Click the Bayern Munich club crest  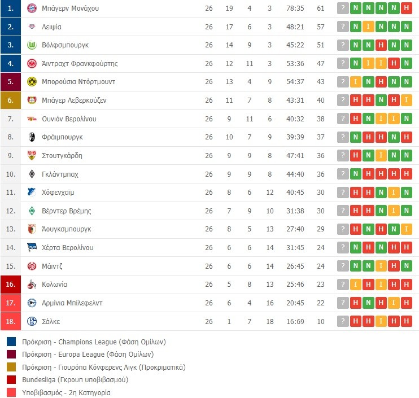32,8
